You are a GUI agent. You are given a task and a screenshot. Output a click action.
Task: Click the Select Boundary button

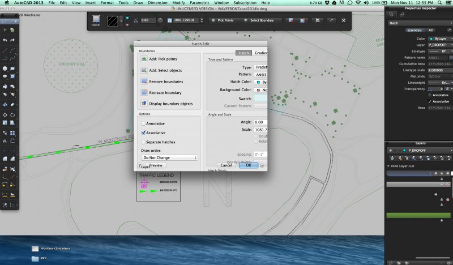(x=262, y=20)
